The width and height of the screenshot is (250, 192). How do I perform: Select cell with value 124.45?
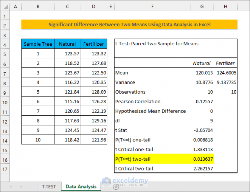point(67,130)
